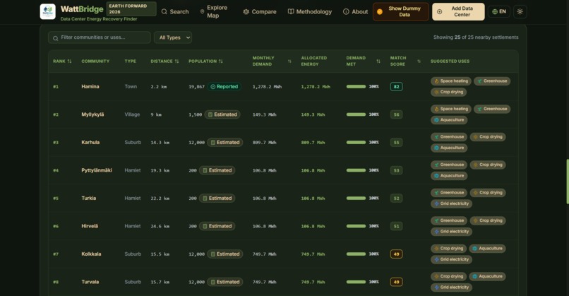Screen dimensions: 569x296
Task: Click Myllykylä's Aquaculture tag
Action: (449, 120)
